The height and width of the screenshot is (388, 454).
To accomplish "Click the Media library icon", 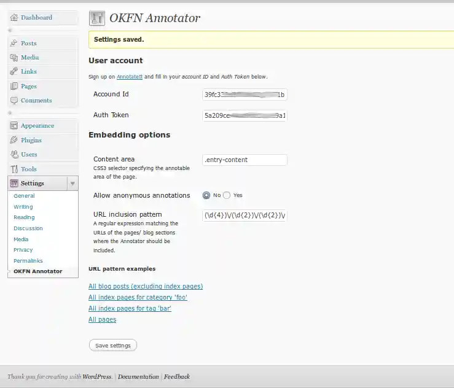I will (14, 57).
